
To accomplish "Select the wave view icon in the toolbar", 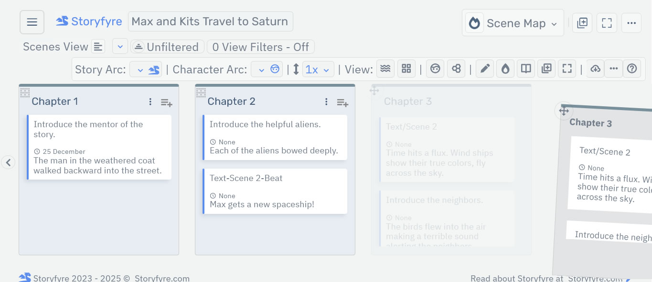I will coord(385,68).
